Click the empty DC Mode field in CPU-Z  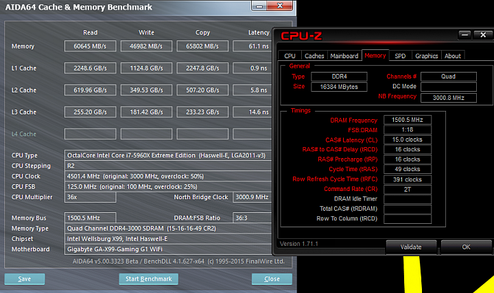click(x=448, y=87)
